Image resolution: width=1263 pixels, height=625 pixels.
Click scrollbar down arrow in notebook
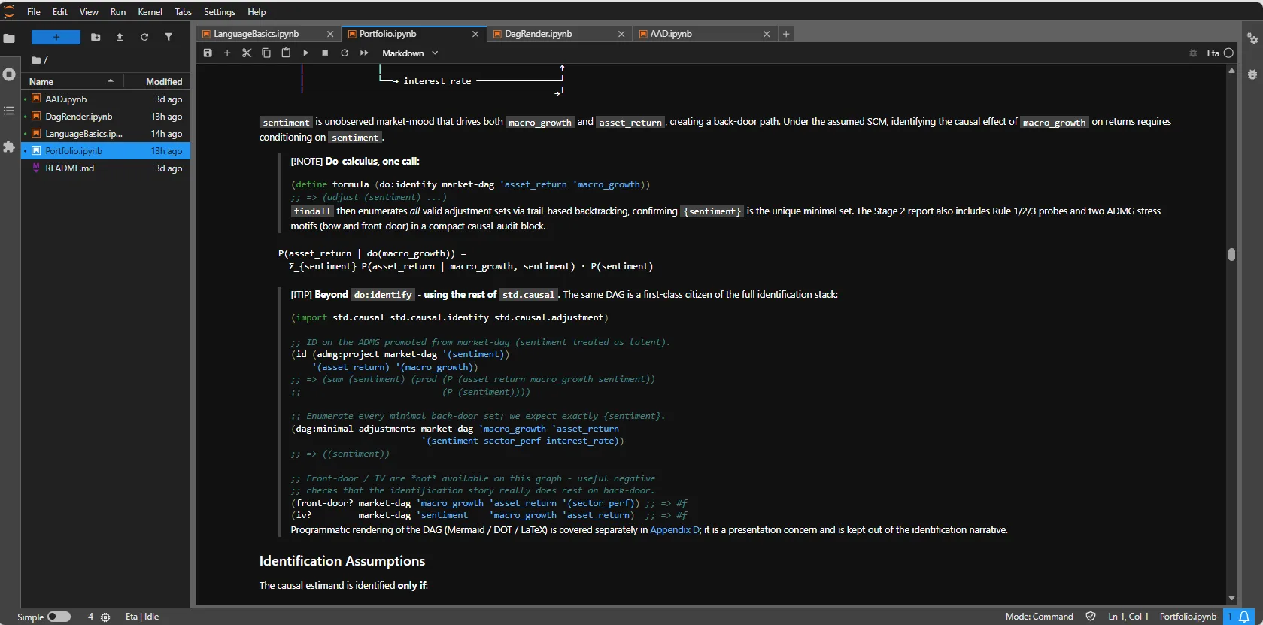click(1231, 598)
